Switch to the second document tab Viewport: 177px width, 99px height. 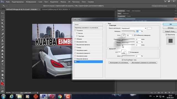[55, 9]
